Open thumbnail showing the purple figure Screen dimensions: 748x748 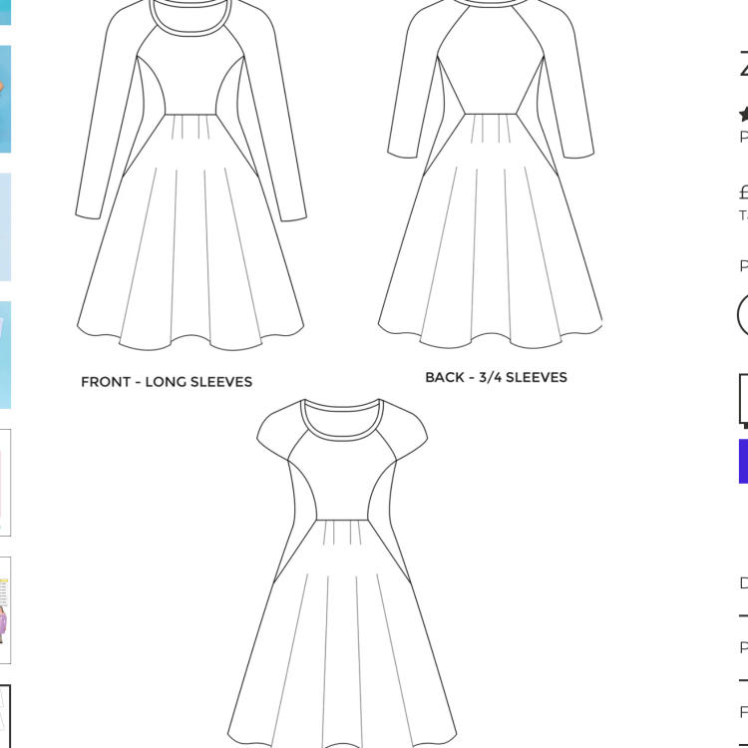click(5, 609)
